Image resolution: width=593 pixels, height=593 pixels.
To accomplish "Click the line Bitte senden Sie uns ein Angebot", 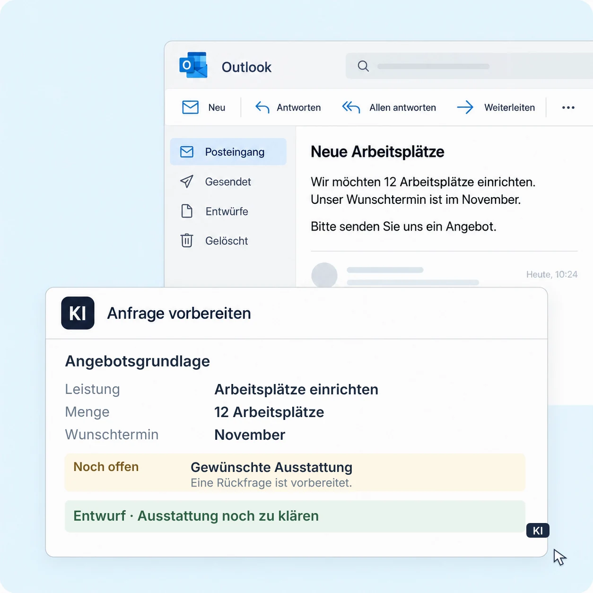I will coord(403,227).
